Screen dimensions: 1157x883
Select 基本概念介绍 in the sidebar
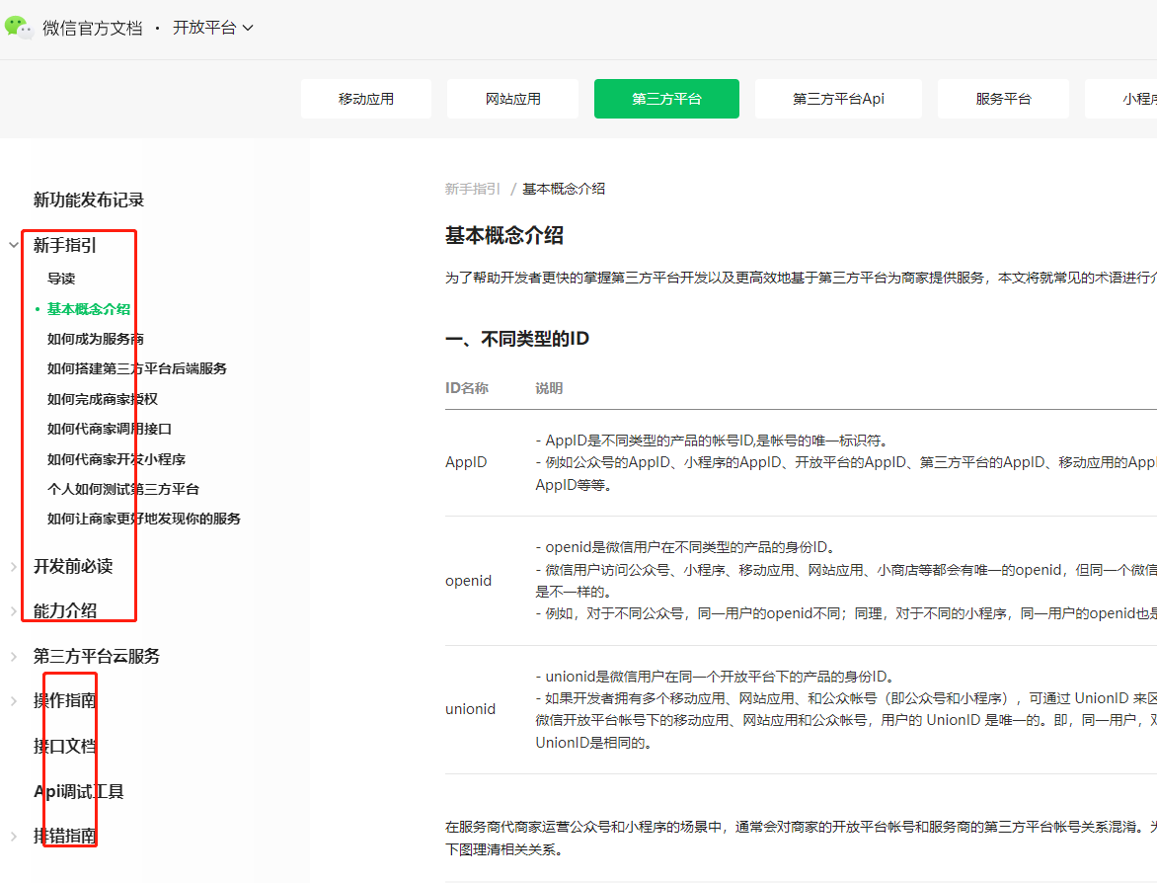tap(89, 308)
